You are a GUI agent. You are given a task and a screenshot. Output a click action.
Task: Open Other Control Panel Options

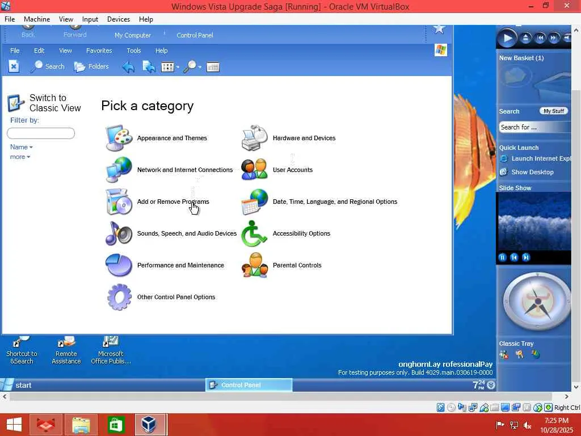click(x=160, y=297)
